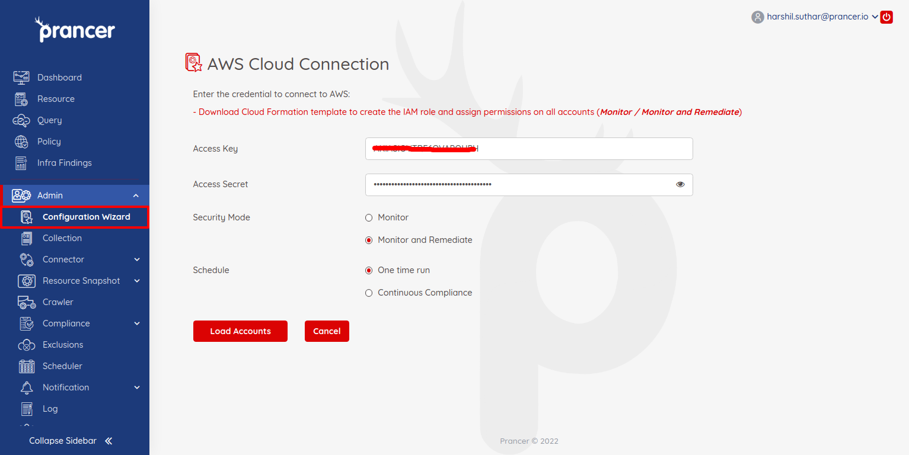Click the Compliance checklist icon

(27, 323)
